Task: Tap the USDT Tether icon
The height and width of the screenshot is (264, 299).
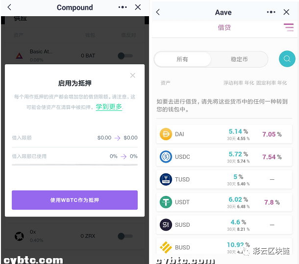Action: pos(166,202)
